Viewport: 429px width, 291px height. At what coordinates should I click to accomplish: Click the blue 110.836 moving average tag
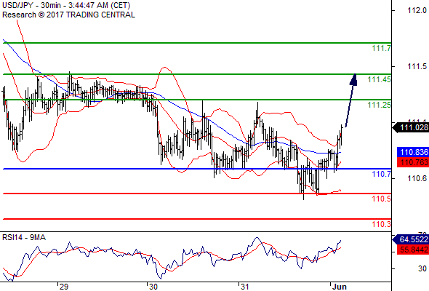point(413,152)
